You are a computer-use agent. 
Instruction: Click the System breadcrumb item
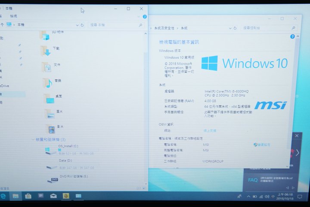tap(184, 28)
